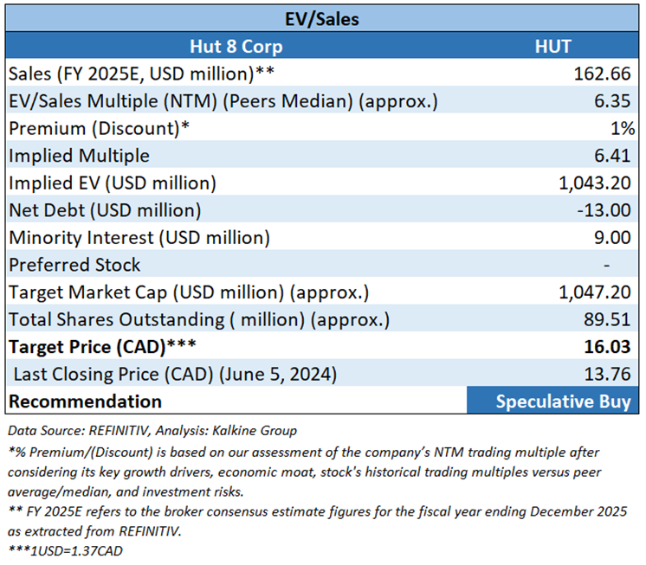Image resolution: width=646 pixels, height=565 pixels.
Task: Select the shares outstanding value 89.51
Action: click(607, 320)
